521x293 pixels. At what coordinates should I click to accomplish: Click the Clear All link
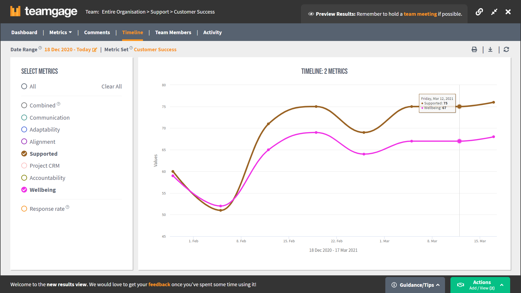point(112,87)
